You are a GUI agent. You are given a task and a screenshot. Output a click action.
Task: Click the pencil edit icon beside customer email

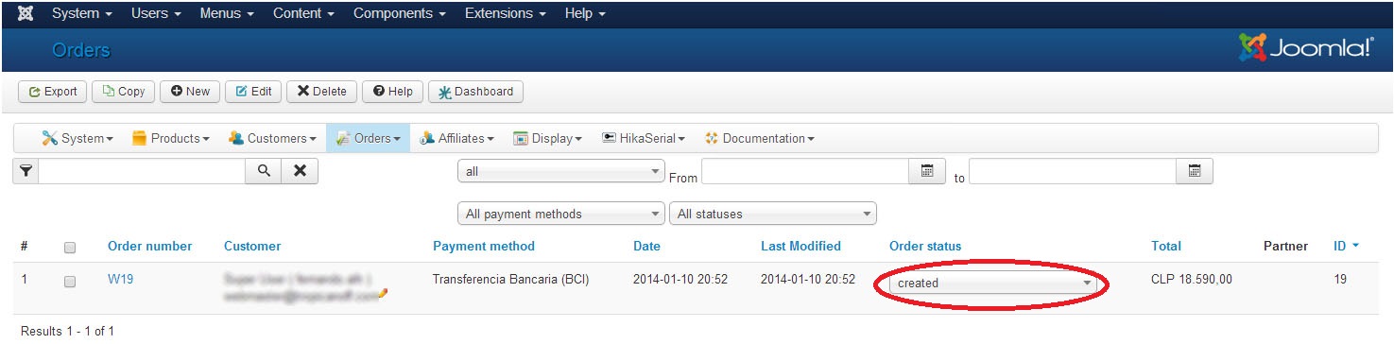coord(383,294)
